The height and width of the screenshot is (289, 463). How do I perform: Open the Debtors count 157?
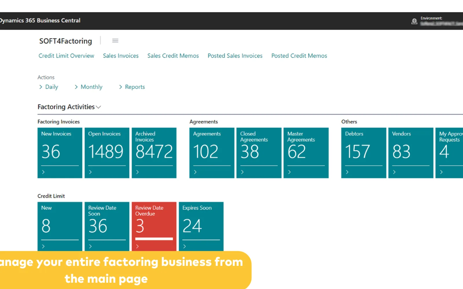(x=357, y=152)
